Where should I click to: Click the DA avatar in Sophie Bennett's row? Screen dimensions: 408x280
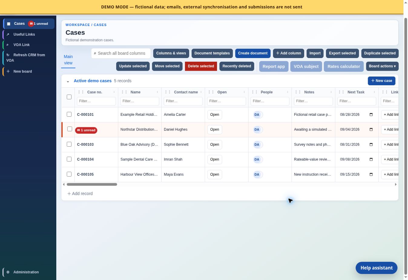pos(257,145)
